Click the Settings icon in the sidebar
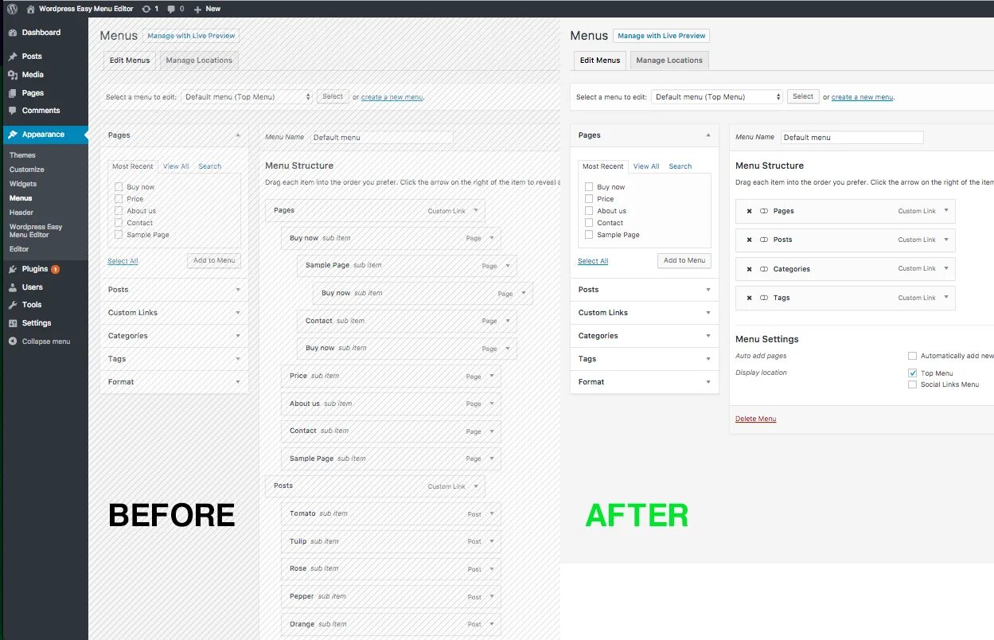The width and height of the screenshot is (994, 640). pos(13,323)
